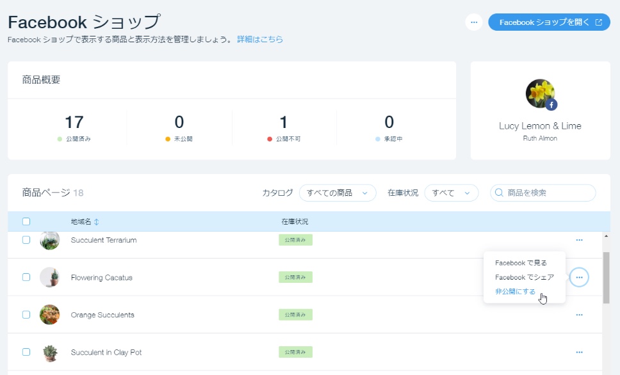Click the Succulent Terrarium product name
620x375 pixels.
(x=104, y=240)
